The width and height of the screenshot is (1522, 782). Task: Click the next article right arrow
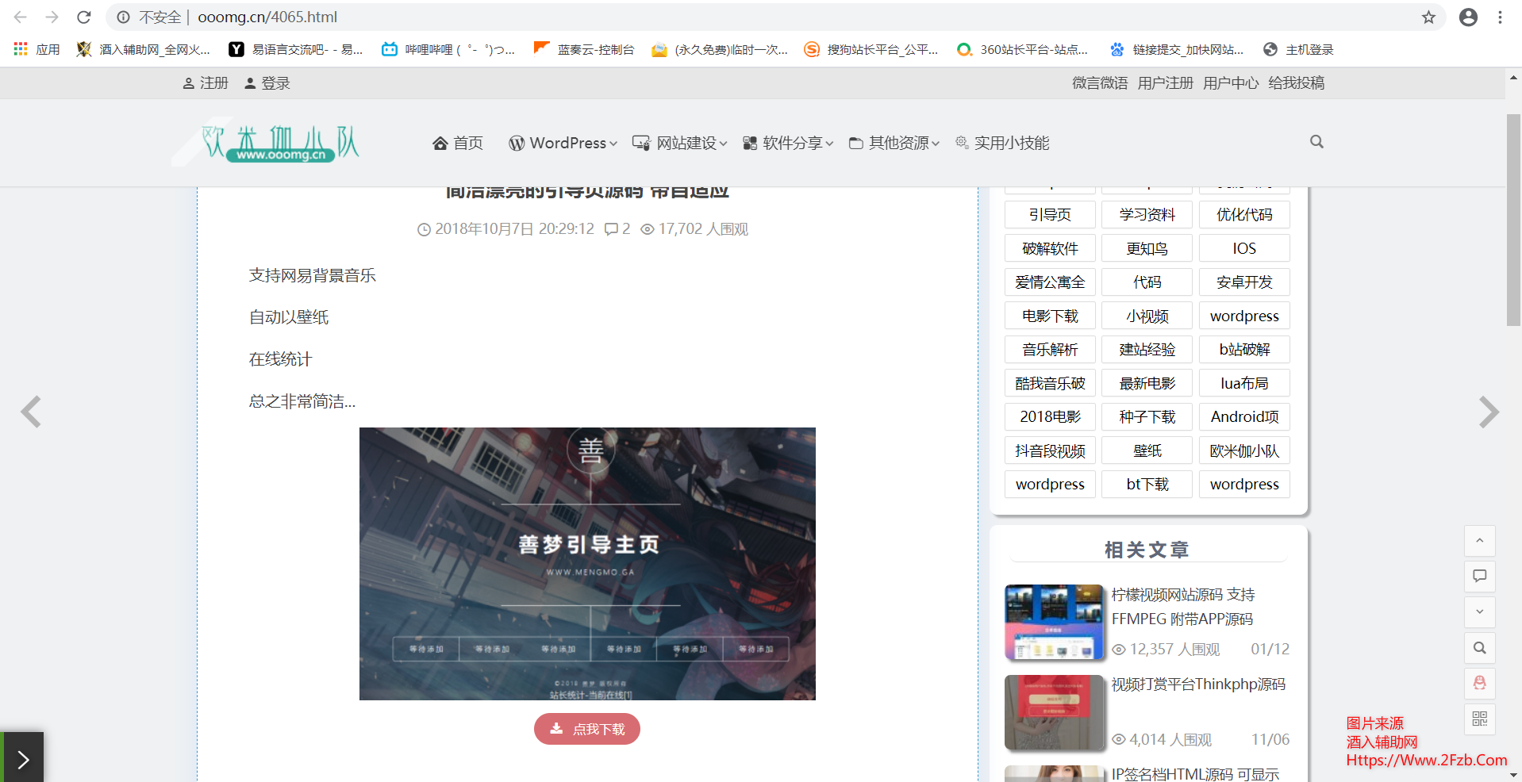pos(1489,412)
